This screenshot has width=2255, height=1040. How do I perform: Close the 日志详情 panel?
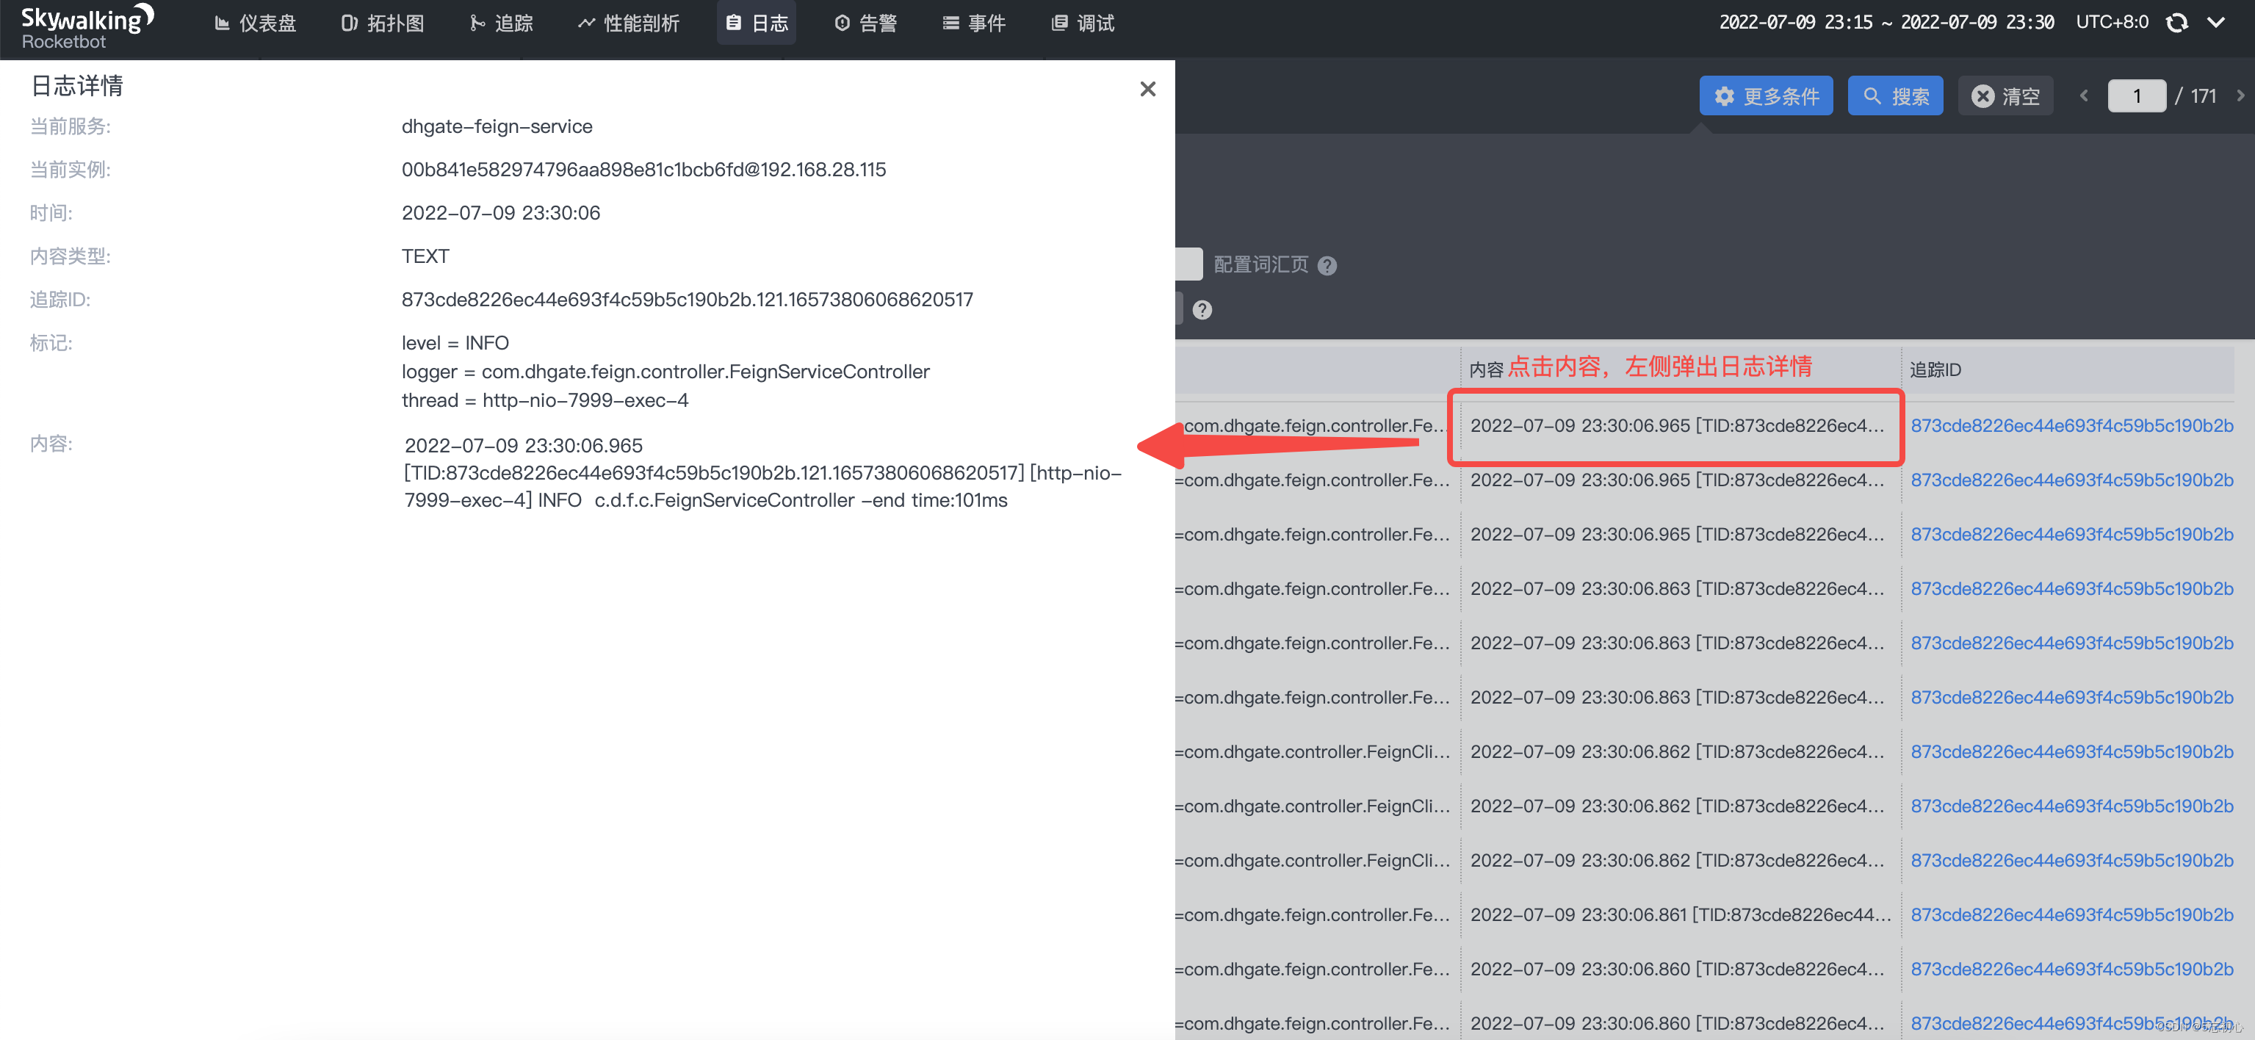[x=1147, y=88]
